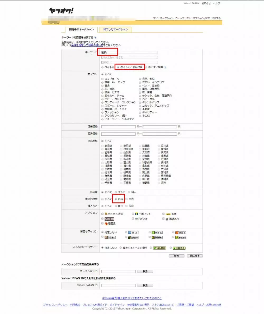Screen dimensions: 264x314
Task: Click the 全額寄付 charity badge
Action: 179,248
